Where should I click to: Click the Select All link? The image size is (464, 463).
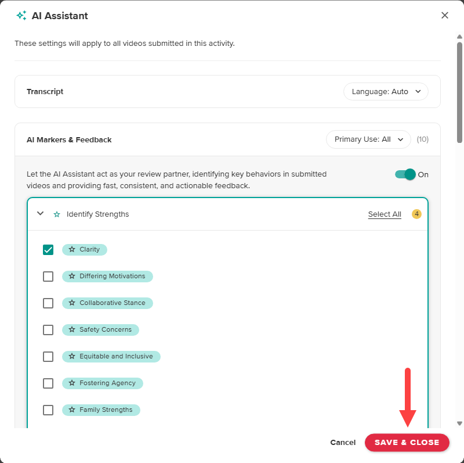click(x=385, y=214)
